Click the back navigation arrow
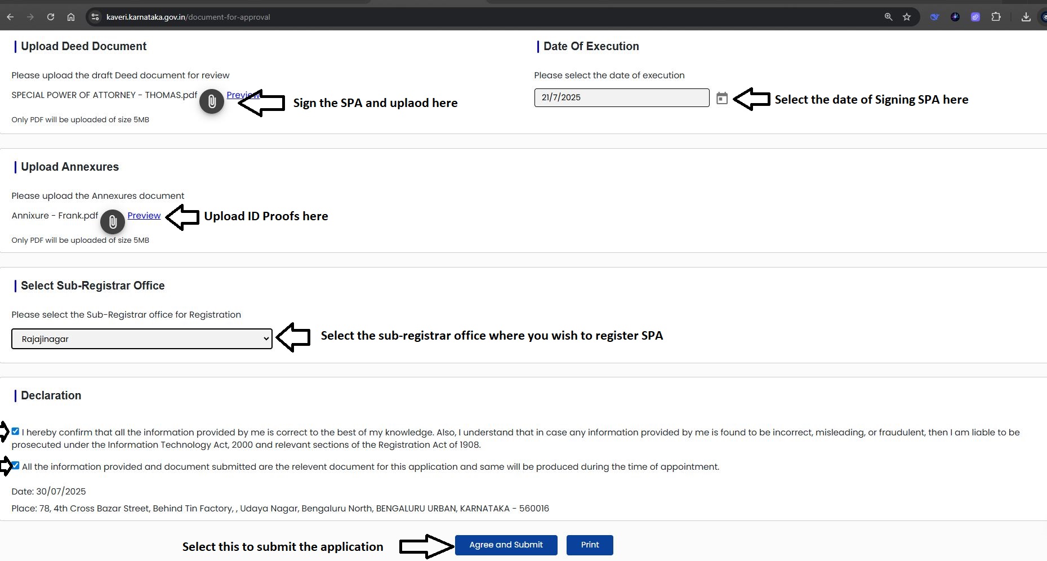 [x=10, y=17]
